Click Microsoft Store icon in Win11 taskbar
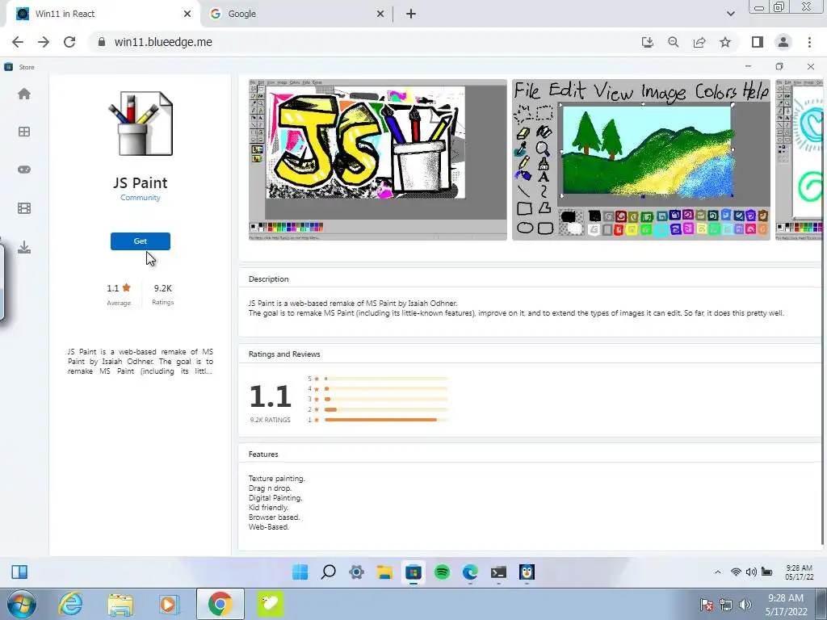 413,572
